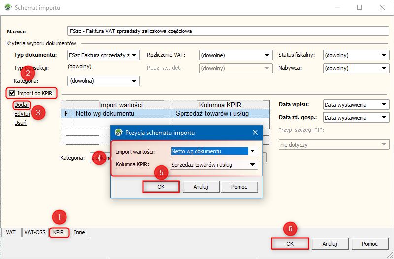The height and width of the screenshot is (259, 394).
Task: Uncheck the Import do KPiR checkbox
Action: click(12, 93)
